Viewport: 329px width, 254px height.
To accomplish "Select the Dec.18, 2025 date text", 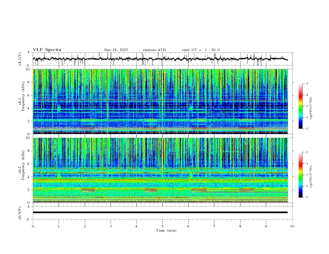I will [x=116, y=50].
